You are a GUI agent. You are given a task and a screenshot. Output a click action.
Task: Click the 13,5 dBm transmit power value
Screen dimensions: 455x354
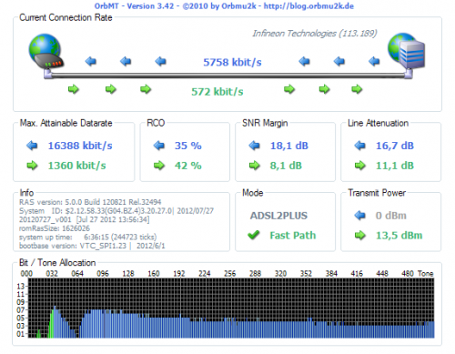pyautogui.click(x=399, y=236)
